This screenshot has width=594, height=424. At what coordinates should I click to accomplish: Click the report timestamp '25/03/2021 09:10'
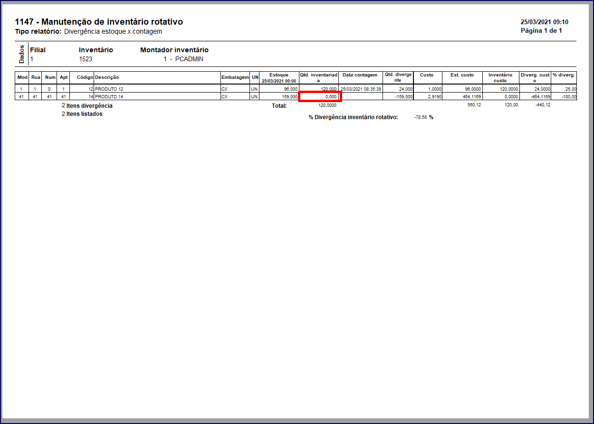(545, 22)
